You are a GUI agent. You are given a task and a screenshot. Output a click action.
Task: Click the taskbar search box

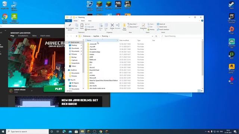pyautogui.click(x=27, y=131)
